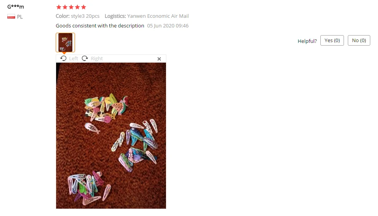The height and width of the screenshot is (216, 378).
Task: Click the review text about goods description
Action: point(100,26)
